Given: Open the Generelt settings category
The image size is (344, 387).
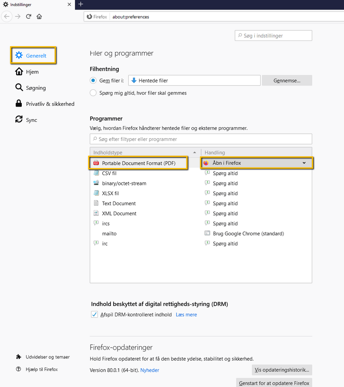Looking at the screenshot, I should pyautogui.click(x=33, y=55).
